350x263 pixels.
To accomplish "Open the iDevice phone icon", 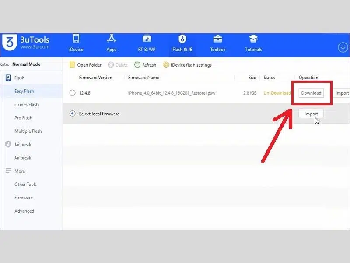I will coord(76,39).
